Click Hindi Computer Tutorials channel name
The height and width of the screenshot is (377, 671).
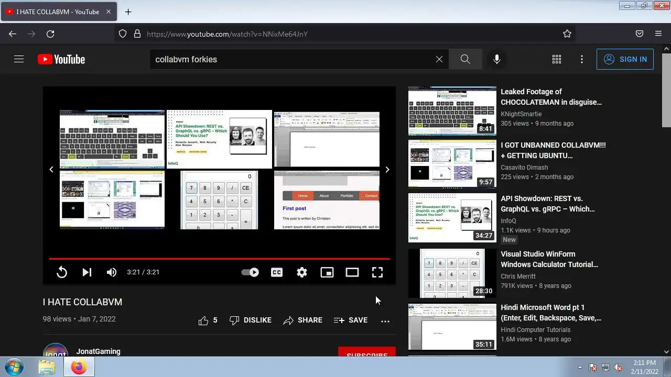pos(536,330)
